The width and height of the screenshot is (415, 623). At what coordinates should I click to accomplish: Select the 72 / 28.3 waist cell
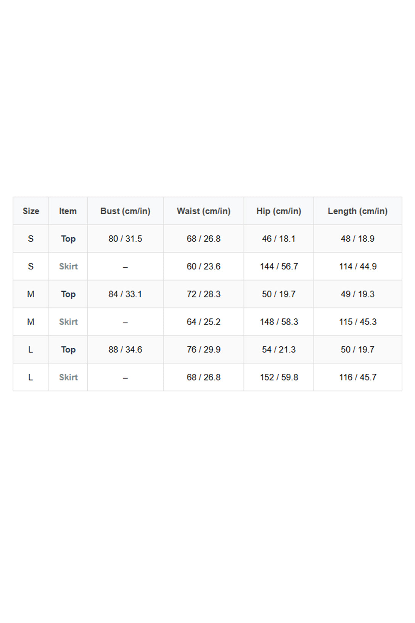[x=204, y=294]
